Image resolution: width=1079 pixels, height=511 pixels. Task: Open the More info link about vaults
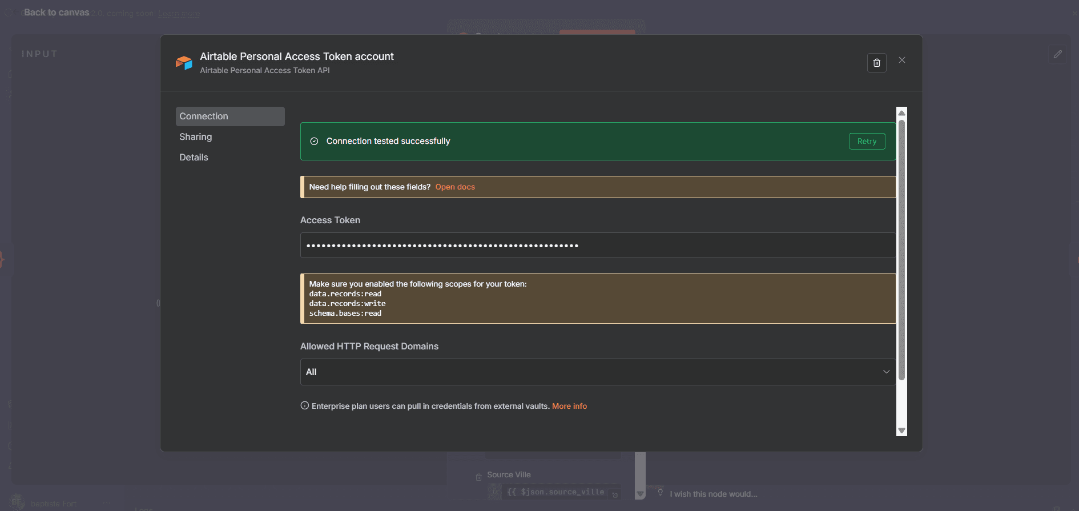[x=569, y=406]
